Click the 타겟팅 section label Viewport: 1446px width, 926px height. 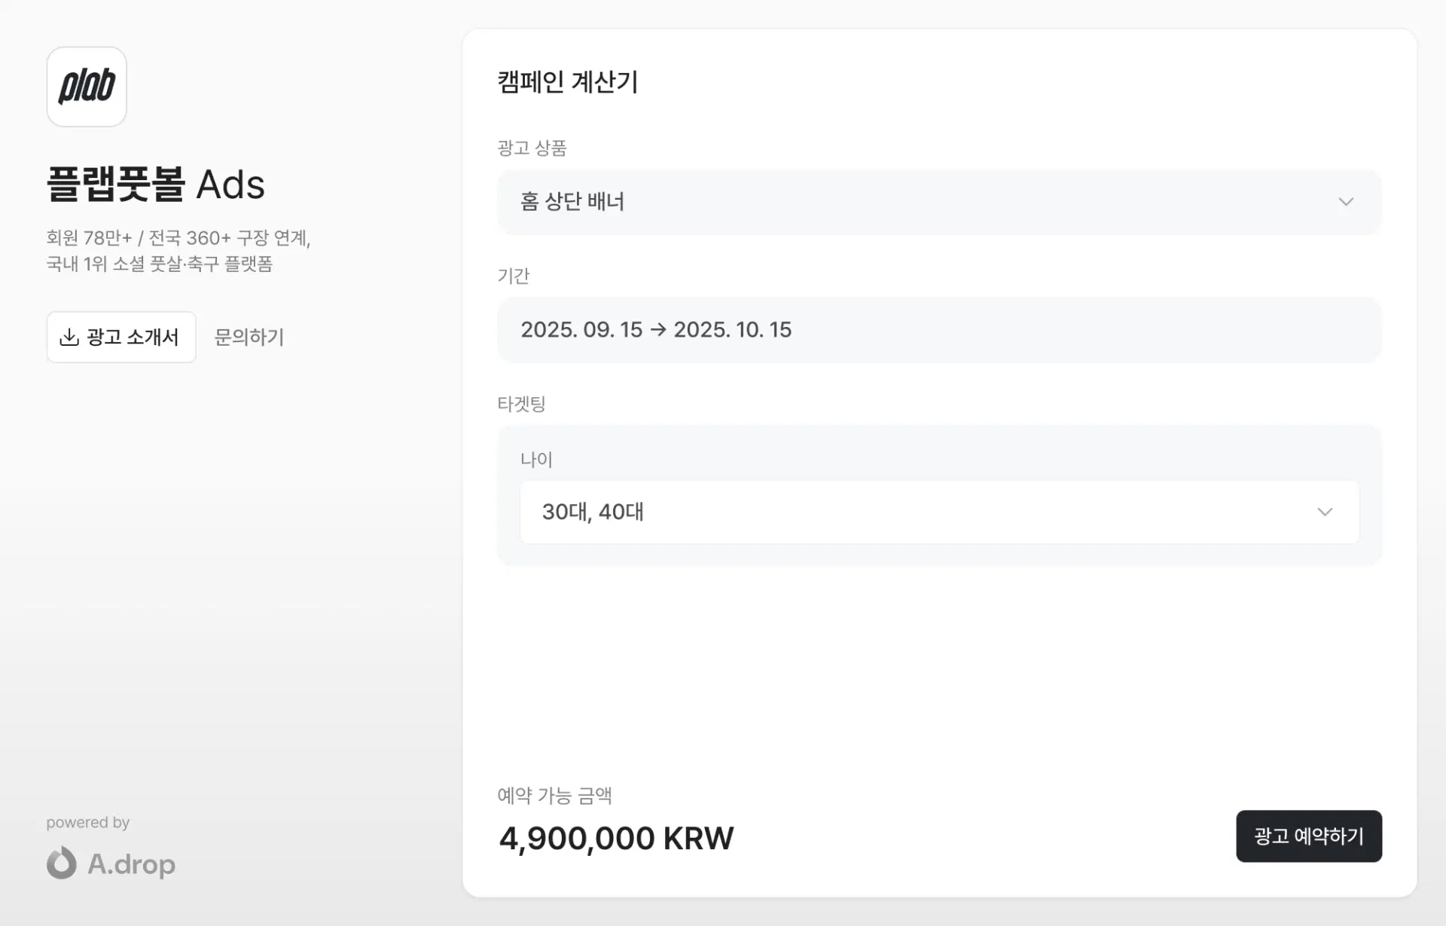pyautogui.click(x=521, y=404)
